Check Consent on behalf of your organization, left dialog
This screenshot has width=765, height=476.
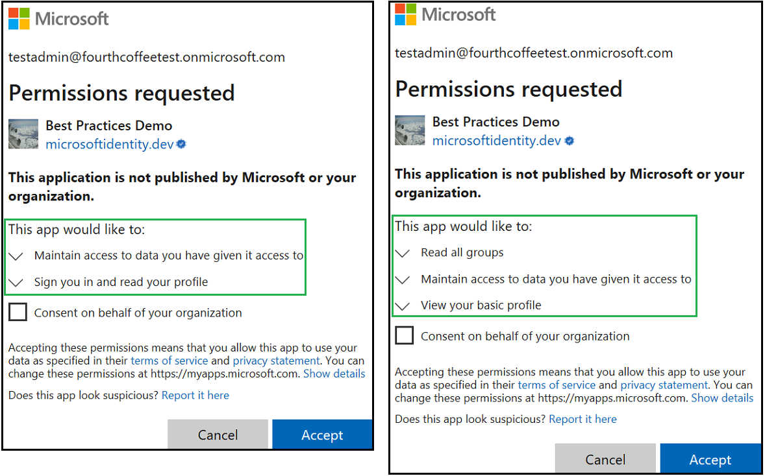pos(17,312)
